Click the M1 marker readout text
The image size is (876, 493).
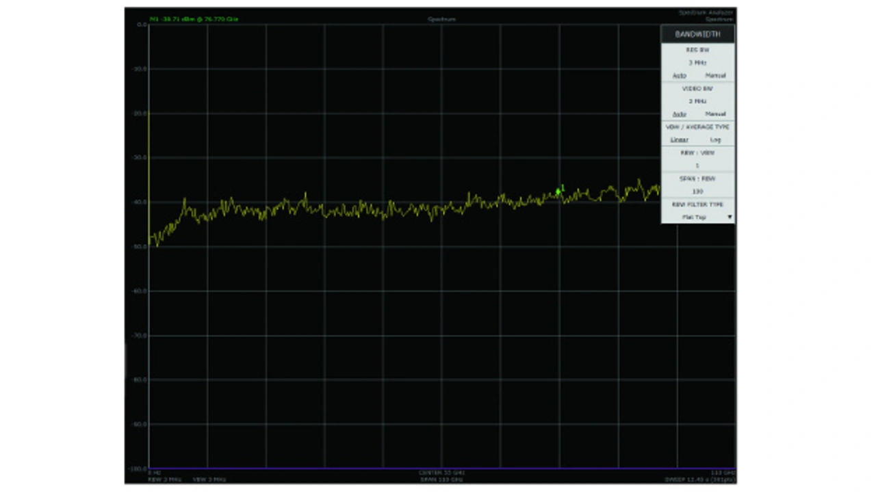pyautogui.click(x=194, y=19)
